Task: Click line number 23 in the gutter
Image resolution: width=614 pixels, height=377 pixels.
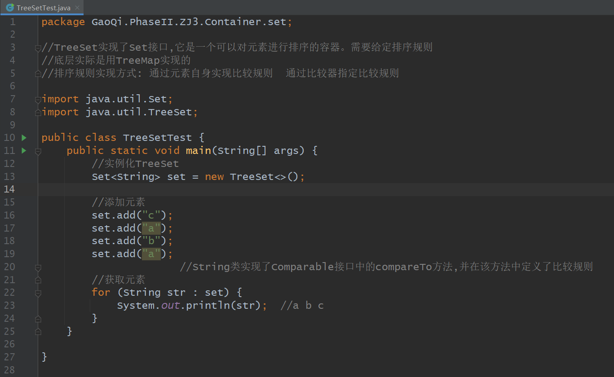Action: click(9, 306)
